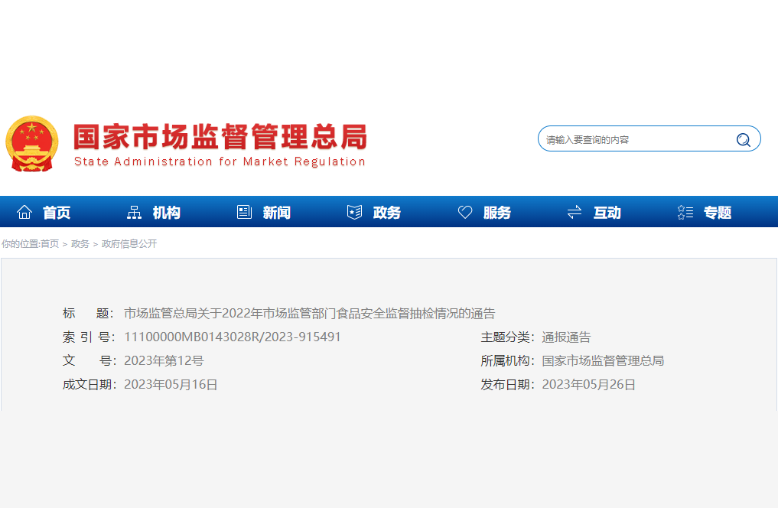Click the magnifier search icon
This screenshot has height=508, width=778.
(743, 140)
